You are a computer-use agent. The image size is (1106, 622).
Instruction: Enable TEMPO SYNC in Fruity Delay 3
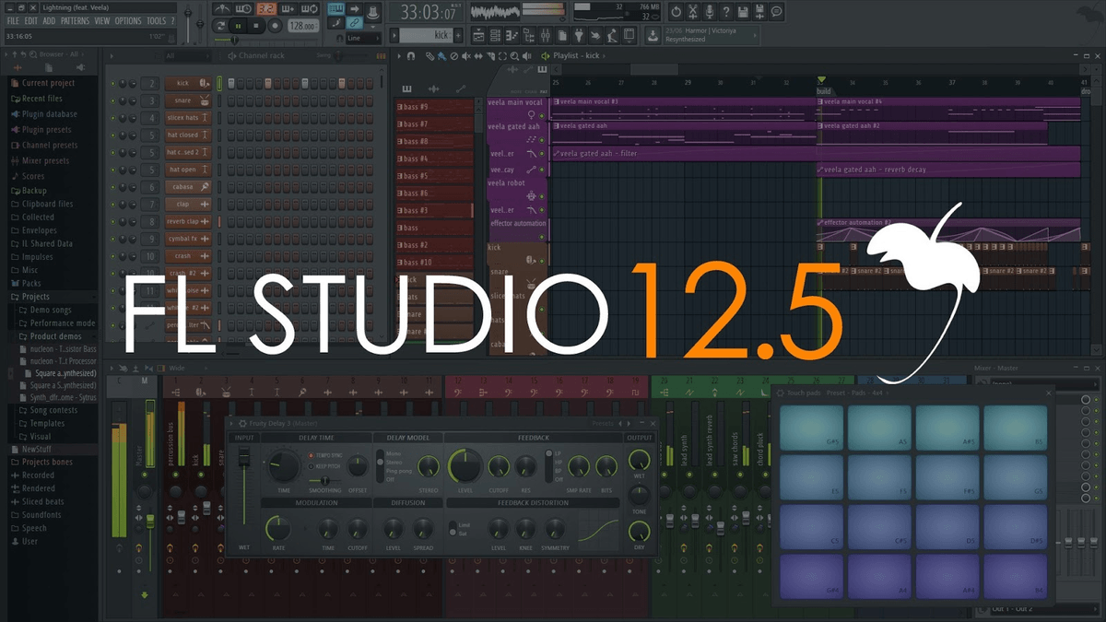311,455
